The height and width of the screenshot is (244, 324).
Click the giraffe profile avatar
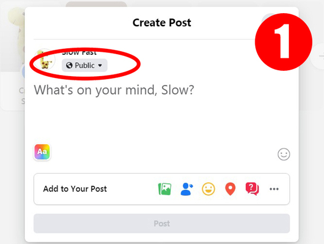[45, 60]
